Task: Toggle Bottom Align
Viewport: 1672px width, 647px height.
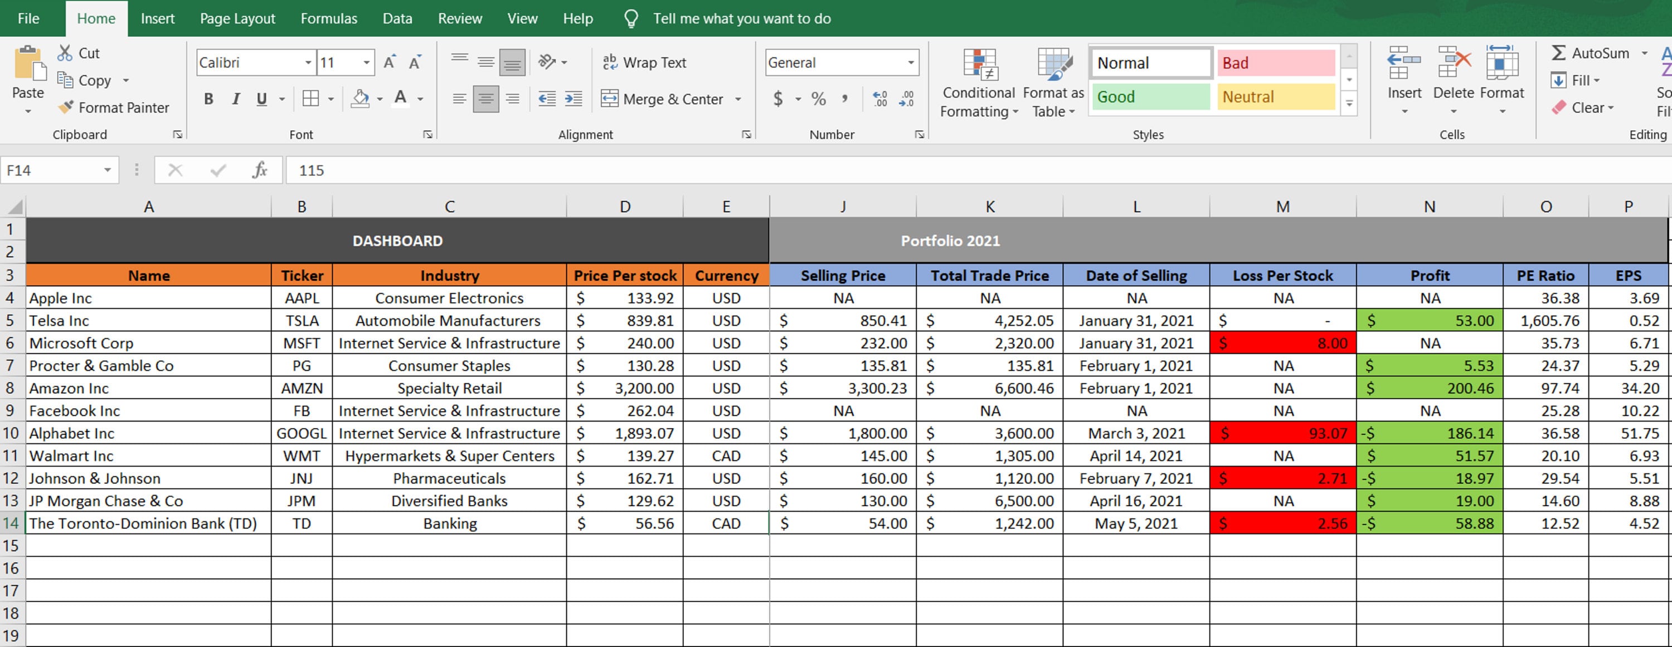Action: pos(512,62)
